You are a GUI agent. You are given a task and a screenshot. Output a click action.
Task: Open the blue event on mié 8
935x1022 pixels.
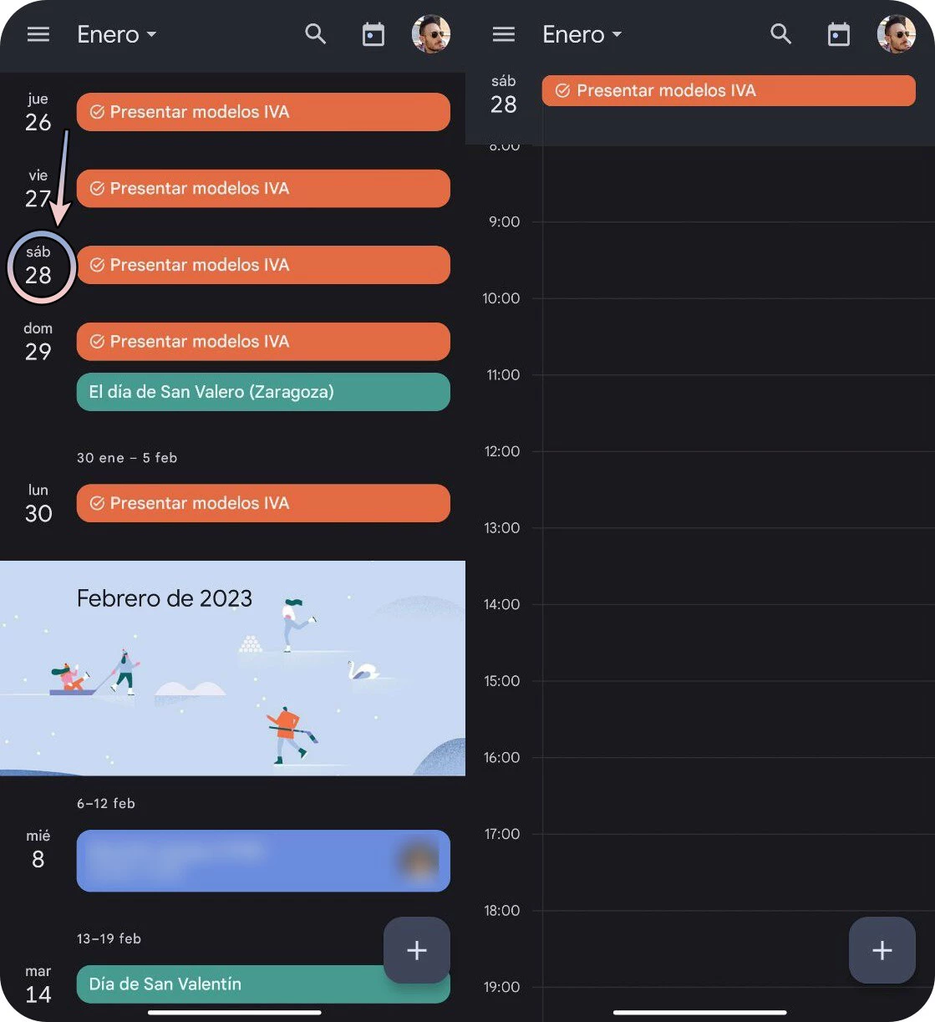tap(263, 861)
